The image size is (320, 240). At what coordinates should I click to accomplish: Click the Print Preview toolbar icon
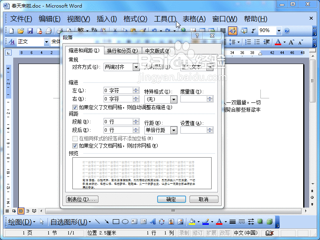pyautogui.click(x=68, y=30)
